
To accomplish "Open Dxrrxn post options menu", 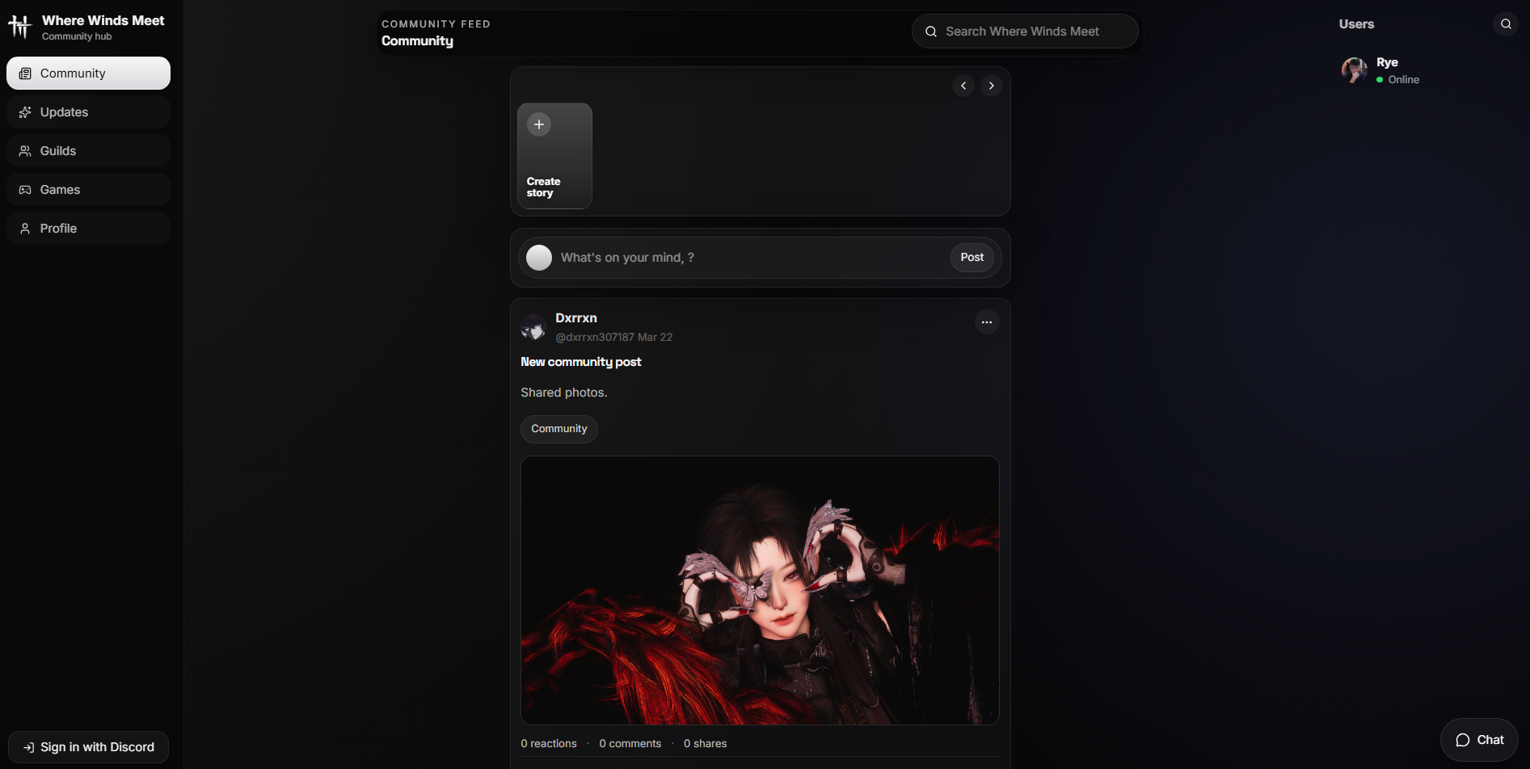I will coord(987,322).
